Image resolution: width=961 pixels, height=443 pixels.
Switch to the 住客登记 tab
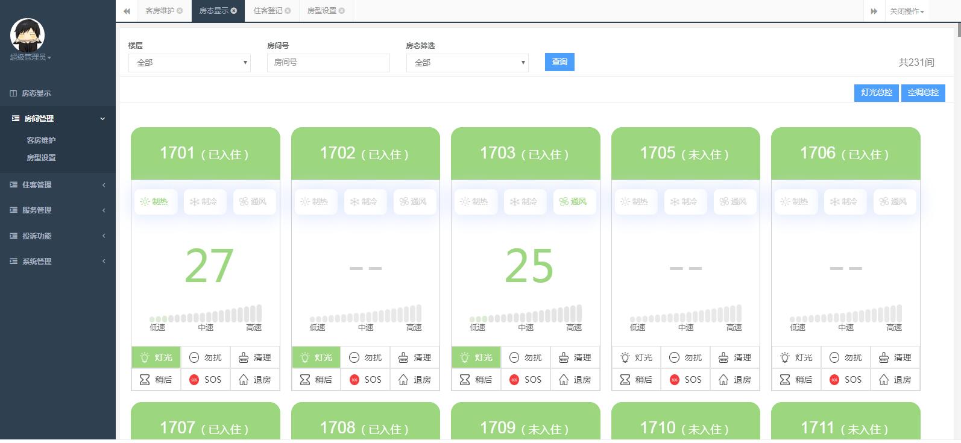pos(268,11)
